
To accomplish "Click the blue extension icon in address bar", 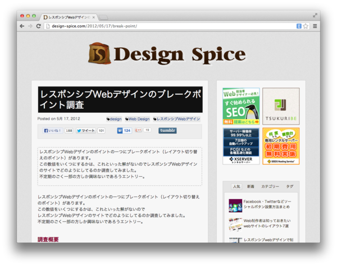I will click(x=299, y=26).
